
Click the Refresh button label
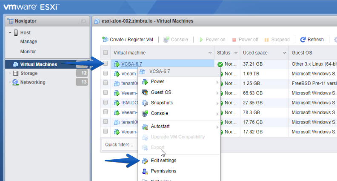[x=315, y=40]
